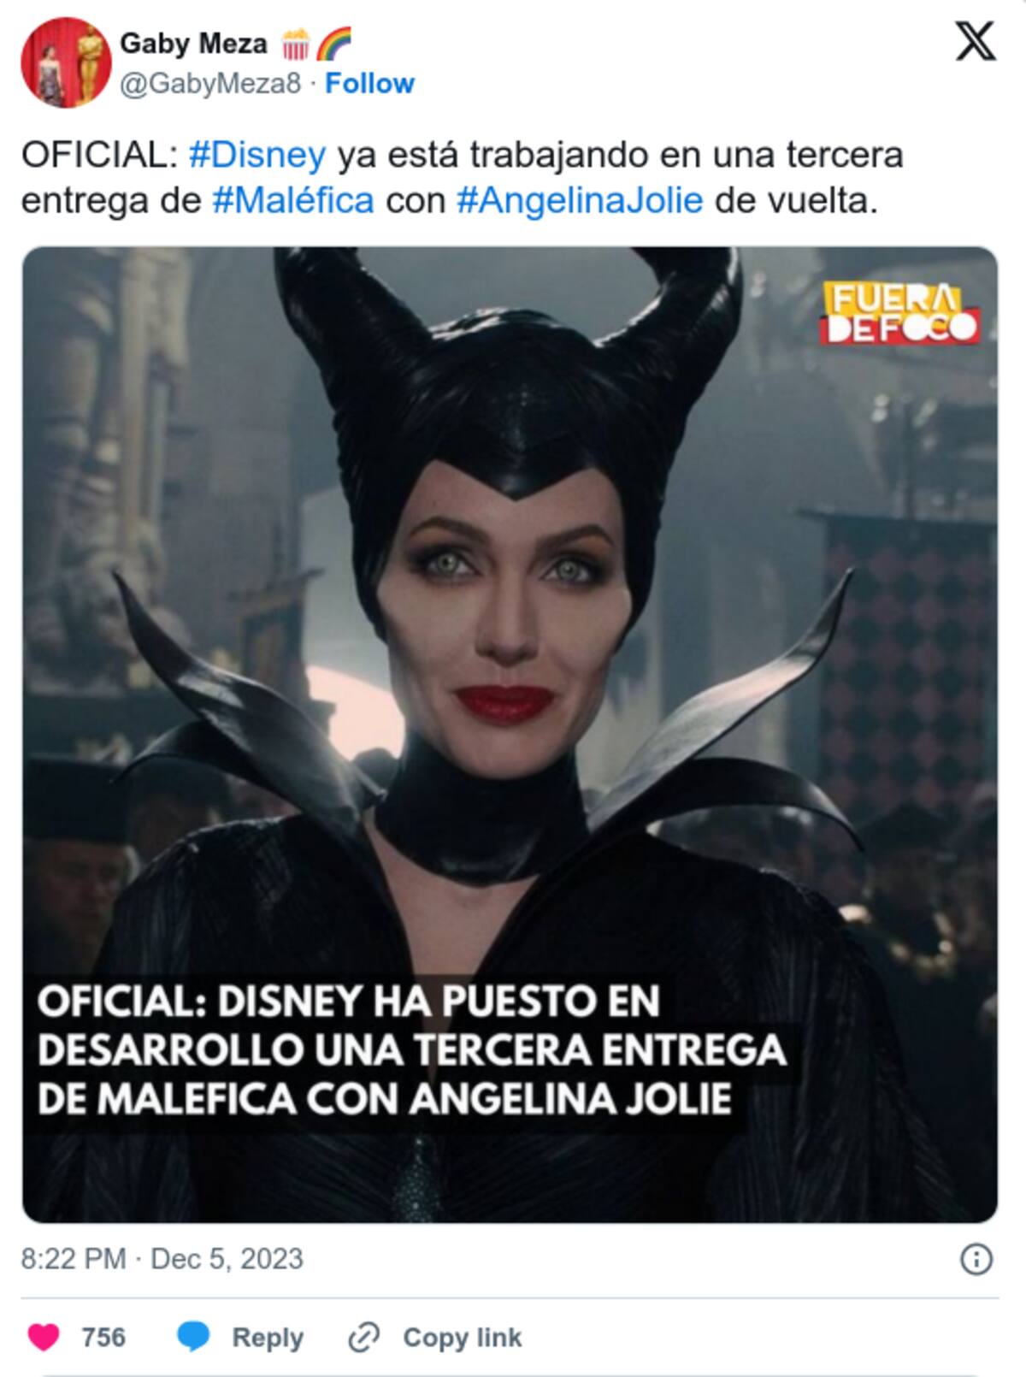Click the heart like icon

pyautogui.click(x=44, y=1337)
